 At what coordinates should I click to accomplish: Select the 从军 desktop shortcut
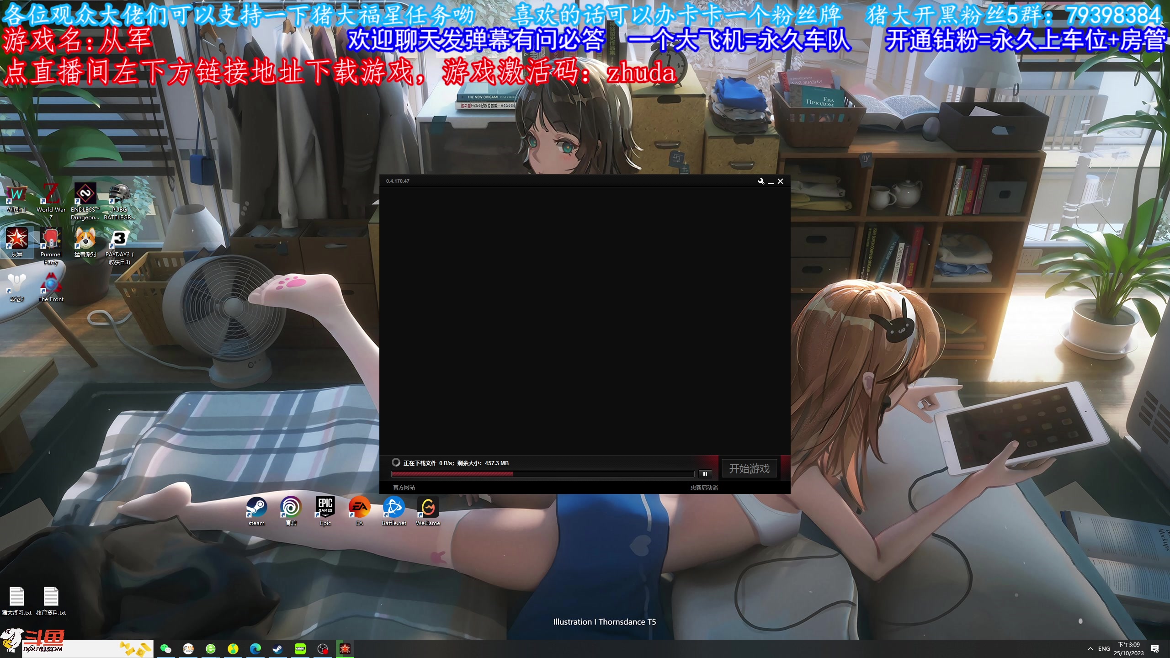point(17,243)
